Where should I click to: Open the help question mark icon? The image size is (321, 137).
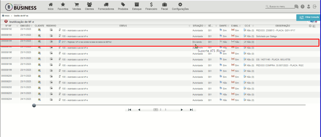tap(302, 7)
